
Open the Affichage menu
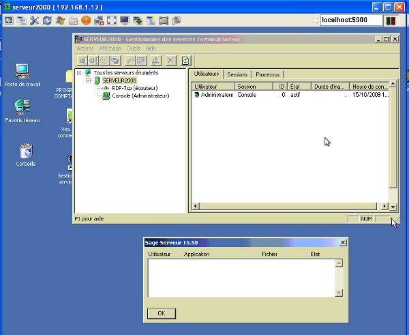[110, 49]
